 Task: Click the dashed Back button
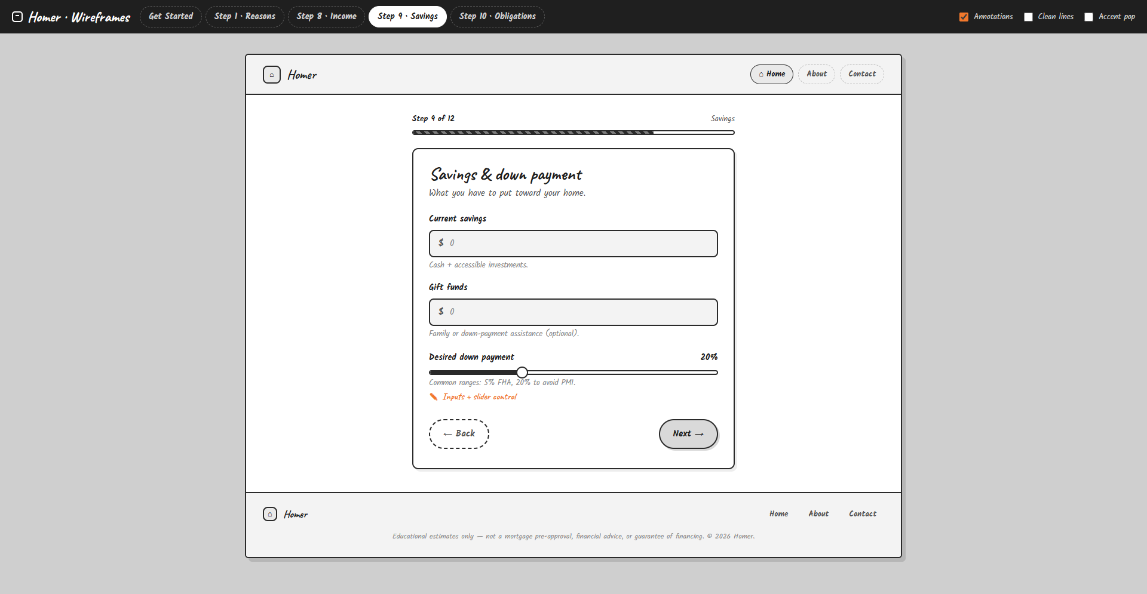pyautogui.click(x=459, y=434)
